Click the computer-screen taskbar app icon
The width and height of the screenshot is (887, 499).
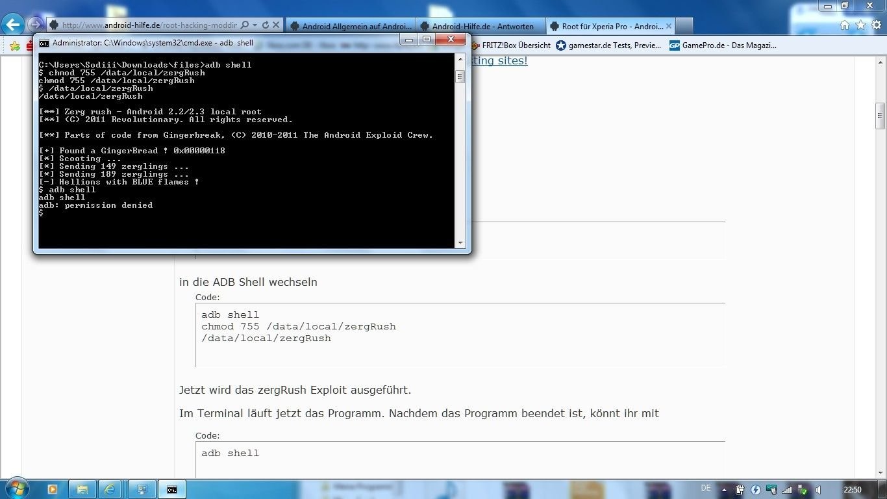tap(142, 489)
